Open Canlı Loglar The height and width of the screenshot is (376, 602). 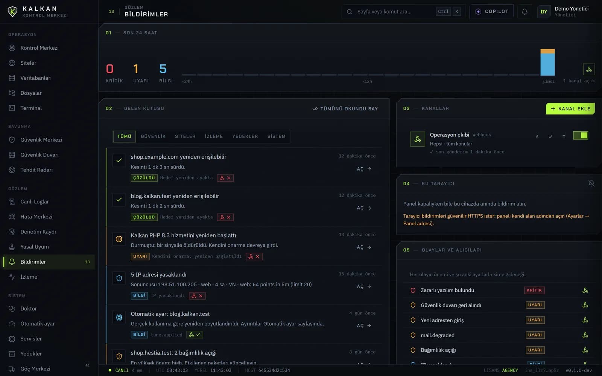(x=49, y=202)
